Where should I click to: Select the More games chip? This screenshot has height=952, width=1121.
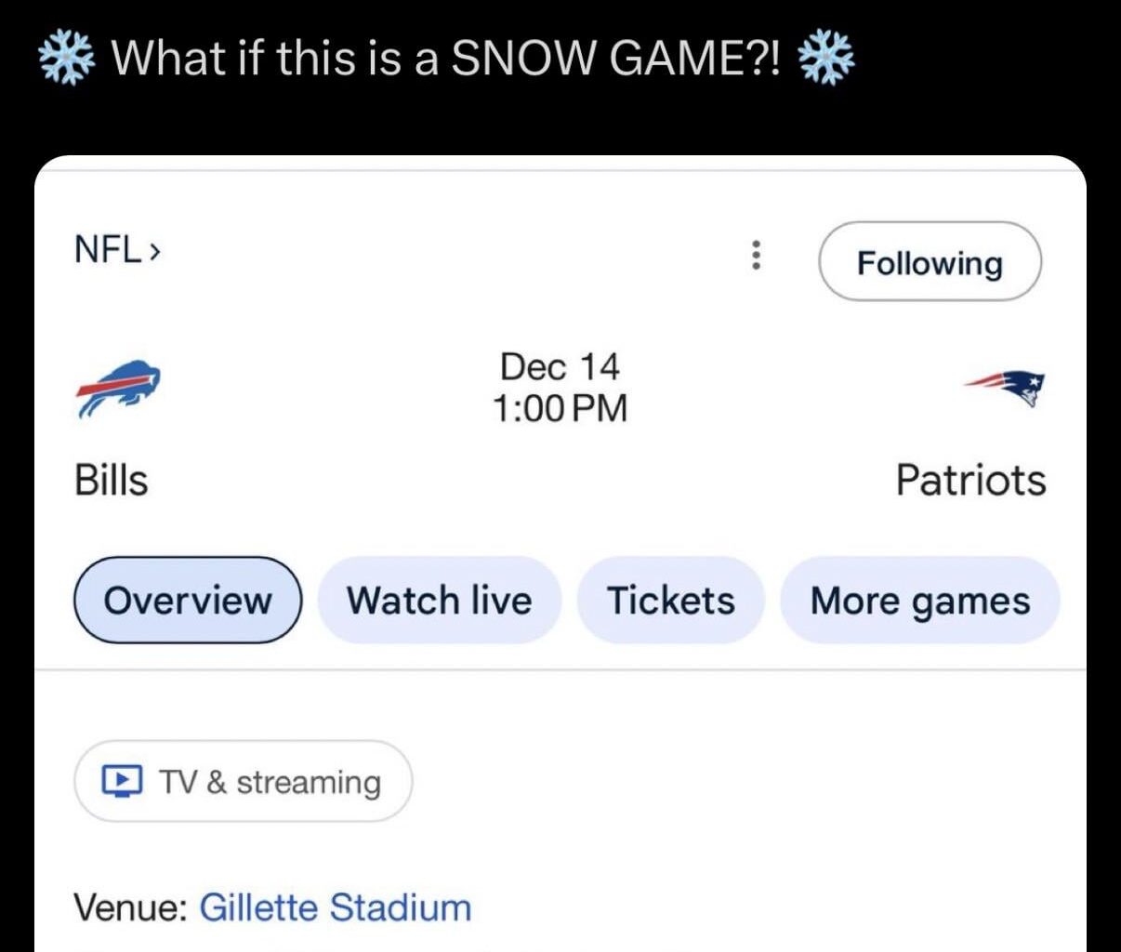coord(920,601)
